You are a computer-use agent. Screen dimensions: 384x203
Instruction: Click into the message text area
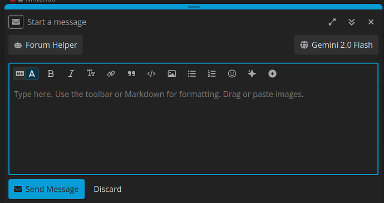pos(194,127)
